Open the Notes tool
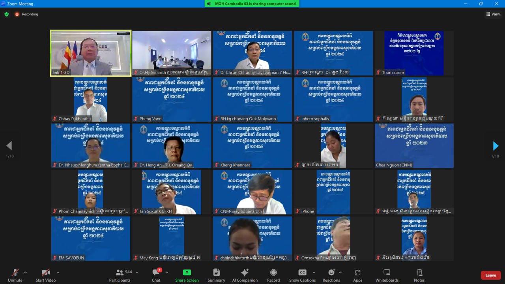Screen dimensions: 505x284 [x=419, y=275]
